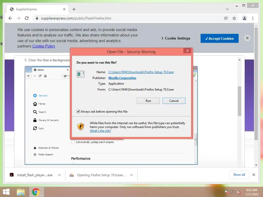This screenshot has height=197, width=263.
Task: Click the home icon in embedded Firefox toolbar
Action: (x=45, y=76)
